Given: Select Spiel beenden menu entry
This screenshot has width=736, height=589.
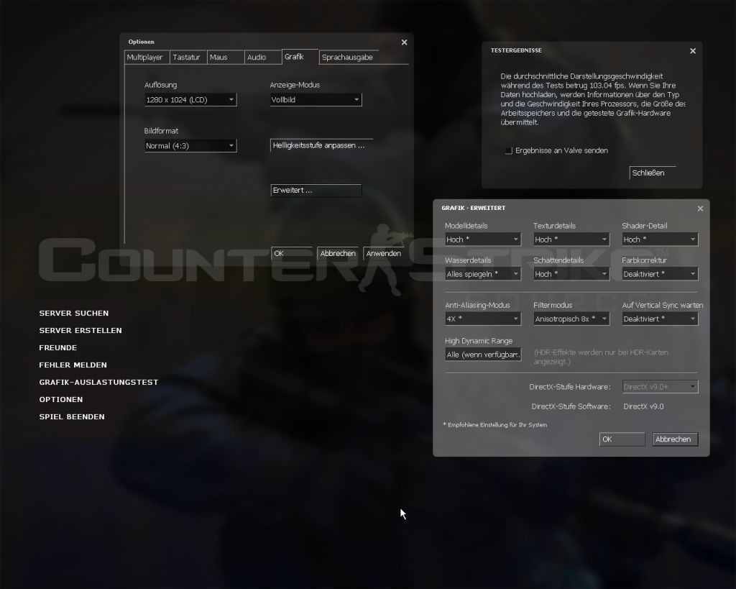Looking at the screenshot, I should coord(72,417).
